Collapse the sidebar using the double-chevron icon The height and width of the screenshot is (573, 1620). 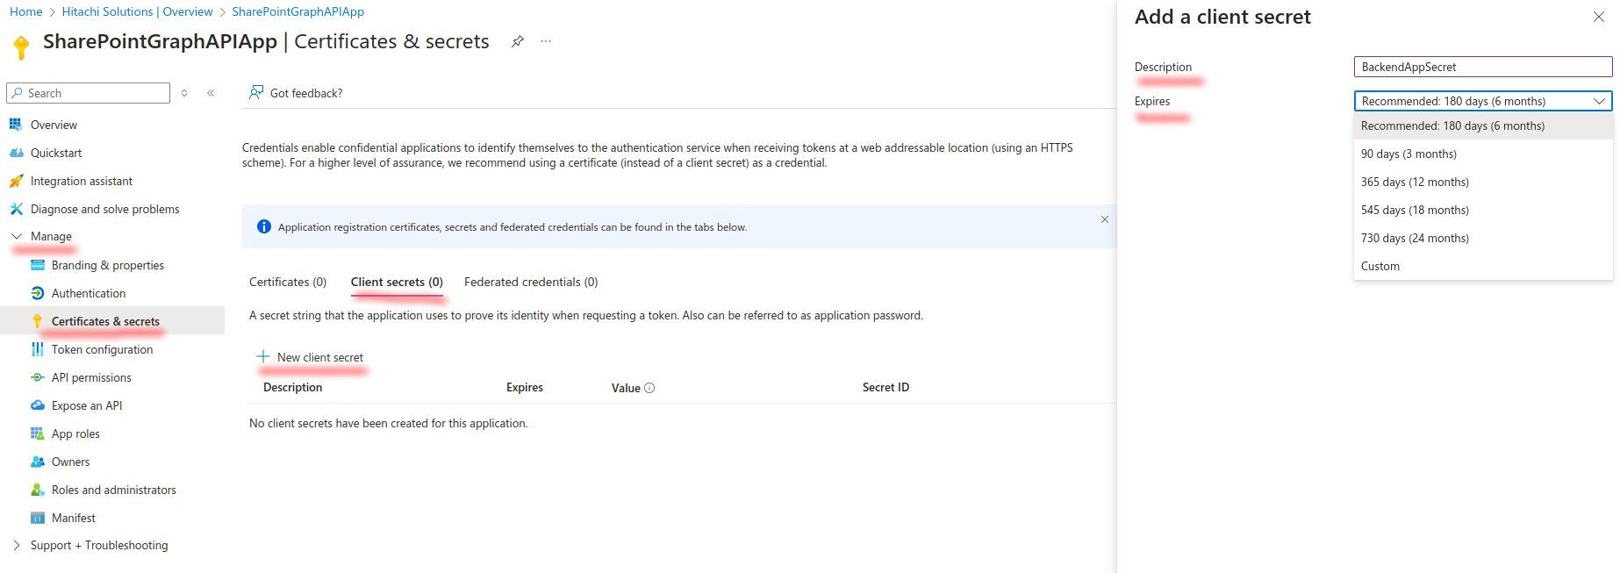211,93
